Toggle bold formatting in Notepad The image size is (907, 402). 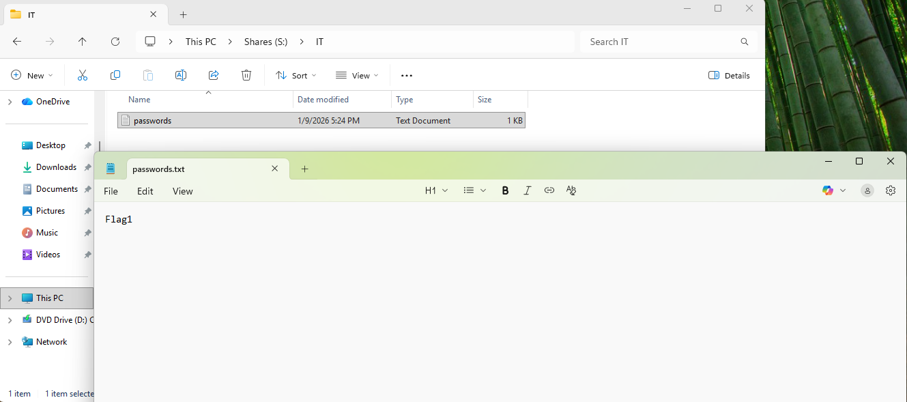505,191
